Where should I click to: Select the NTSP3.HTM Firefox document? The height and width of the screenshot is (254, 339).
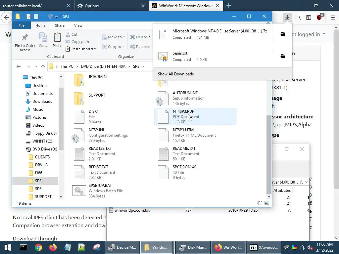click(x=186, y=135)
